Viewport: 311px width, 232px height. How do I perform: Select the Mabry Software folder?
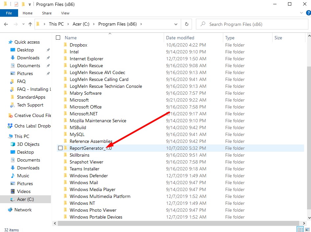click(x=85, y=93)
